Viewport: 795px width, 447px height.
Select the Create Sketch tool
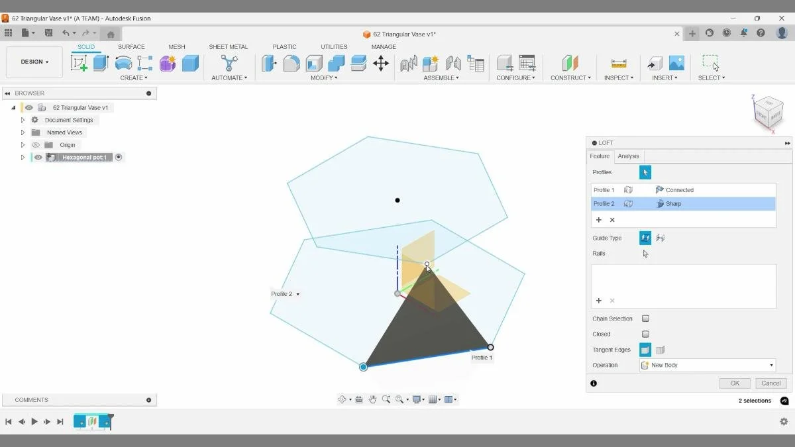click(x=78, y=63)
